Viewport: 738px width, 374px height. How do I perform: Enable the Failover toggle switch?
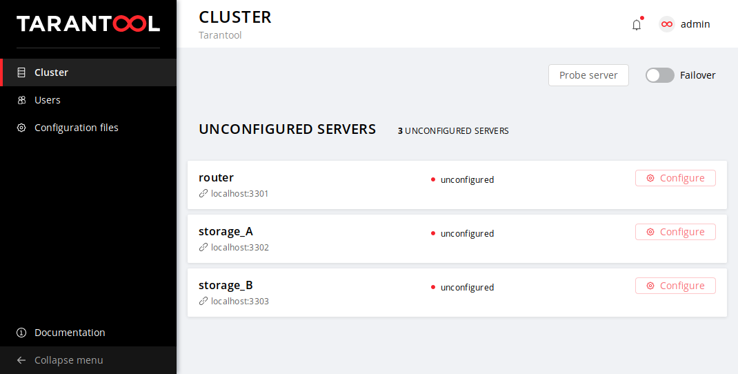[x=659, y=75]
